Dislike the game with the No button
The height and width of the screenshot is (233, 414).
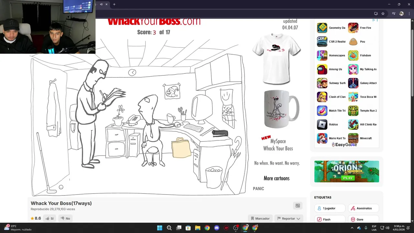[65, 218]
